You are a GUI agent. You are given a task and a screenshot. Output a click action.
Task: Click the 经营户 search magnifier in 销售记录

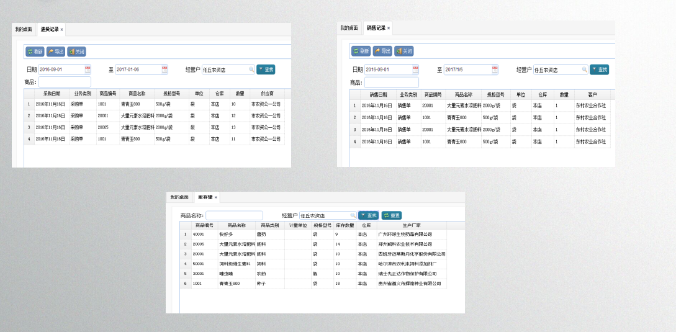(x=584, y=70)
